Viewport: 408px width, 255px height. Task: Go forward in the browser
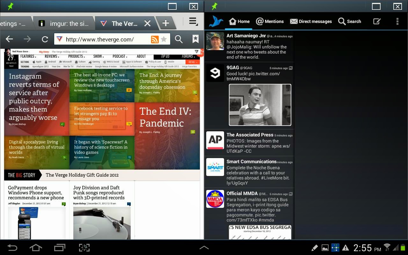tap(27, 39)
